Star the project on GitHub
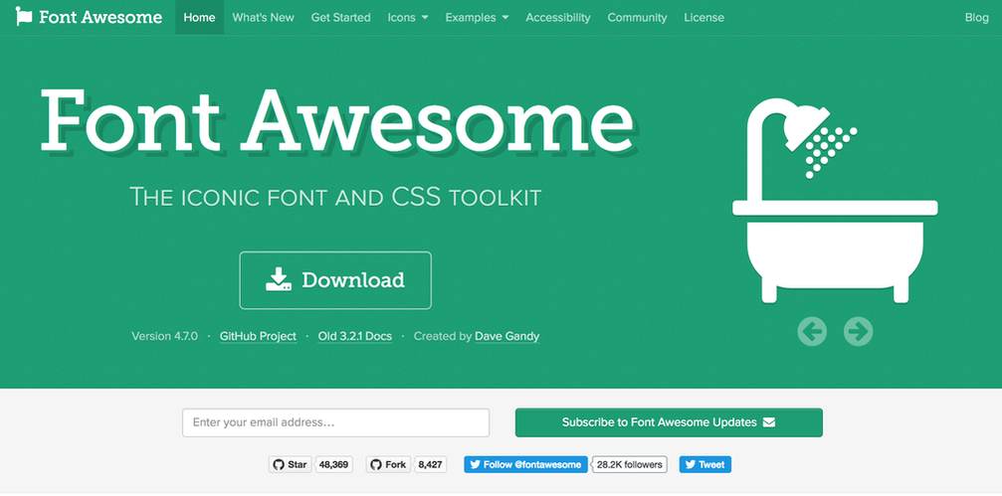Viewport: 1002px width, 496px height. tap(291, 465)
